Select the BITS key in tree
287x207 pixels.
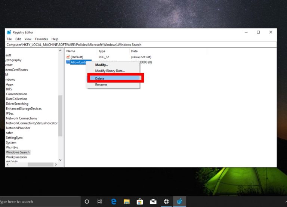point(9,89)
